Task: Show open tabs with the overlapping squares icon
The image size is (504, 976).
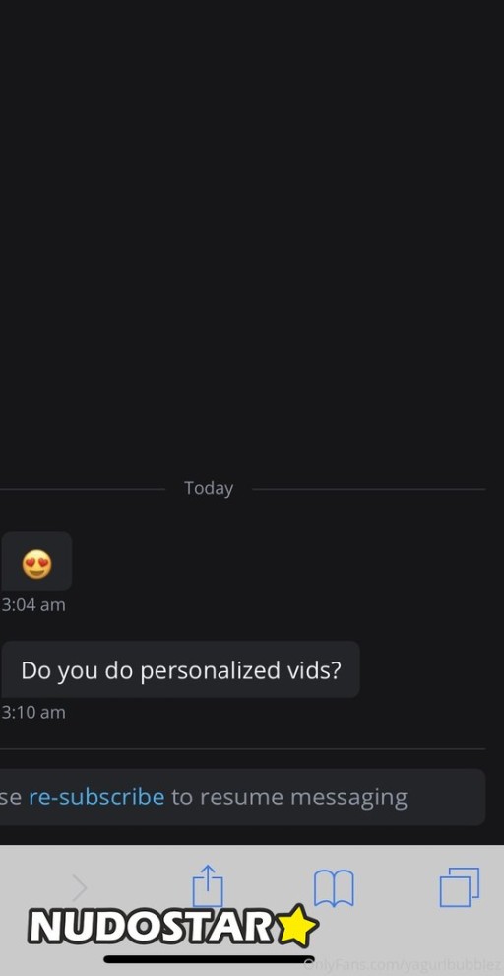Action: point(460,887)
